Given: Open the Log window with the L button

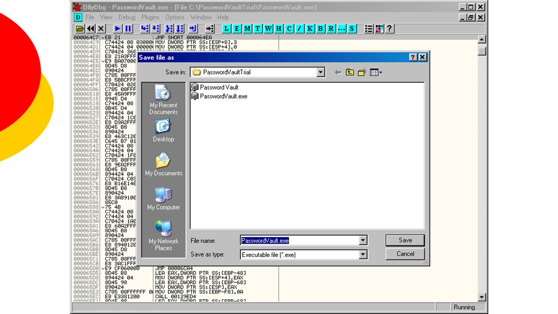Looking at the screenshot, I should click(226, 29).
